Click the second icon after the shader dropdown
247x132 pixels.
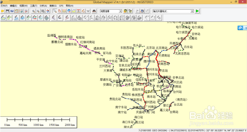pos(130,11)
